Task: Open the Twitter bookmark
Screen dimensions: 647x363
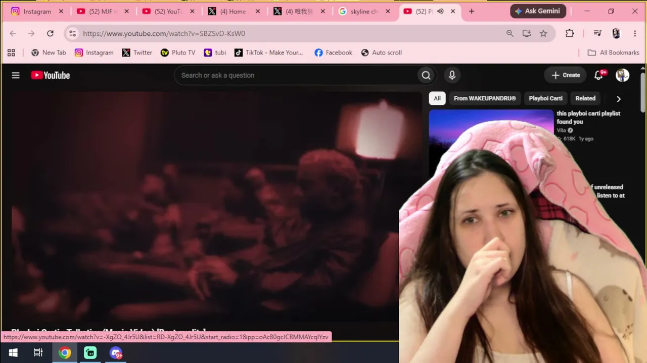Action: [137, 52]
